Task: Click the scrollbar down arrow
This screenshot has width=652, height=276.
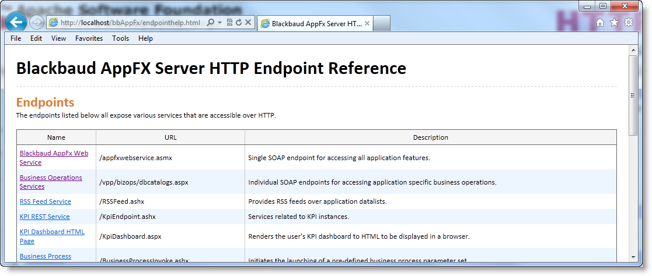Action: tap(633, 257)
